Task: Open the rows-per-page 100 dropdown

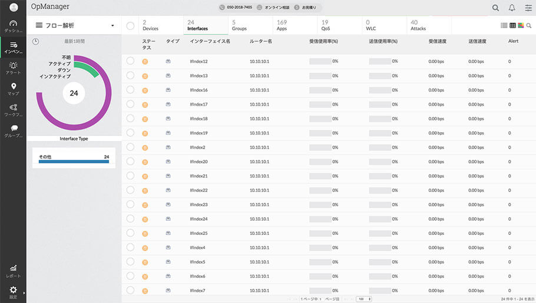Action: tap(363, 299)
